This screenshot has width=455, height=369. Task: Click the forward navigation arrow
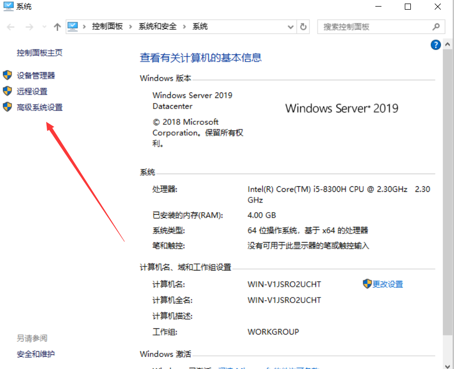[29, 27]
